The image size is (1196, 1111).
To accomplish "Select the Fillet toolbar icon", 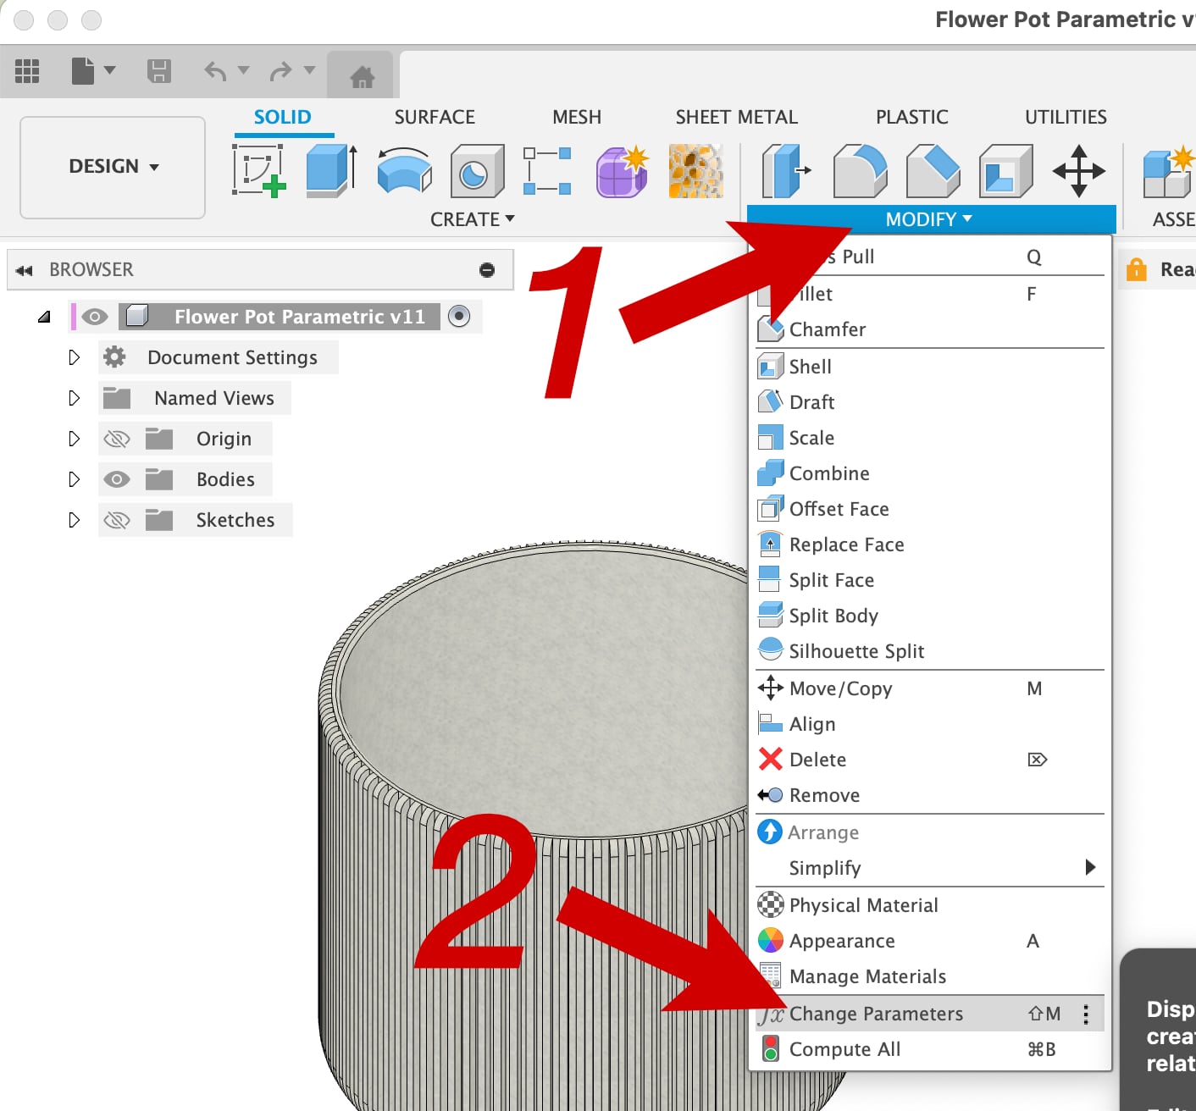I will pos(860,170).
